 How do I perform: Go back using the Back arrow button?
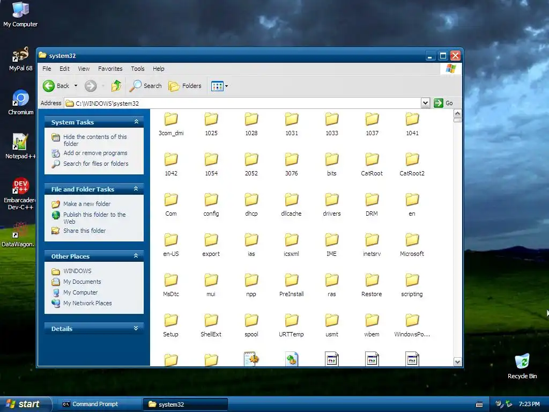(x=56, y=86)
